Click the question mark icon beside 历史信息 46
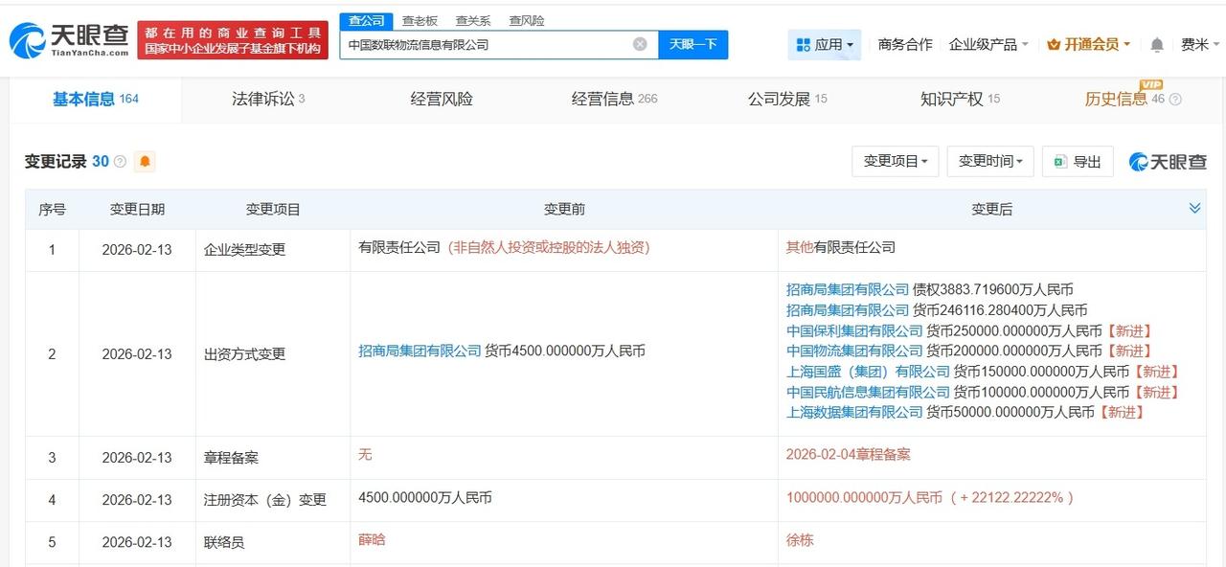This screenshot has height=567, width=1226. pos(1174,99)
